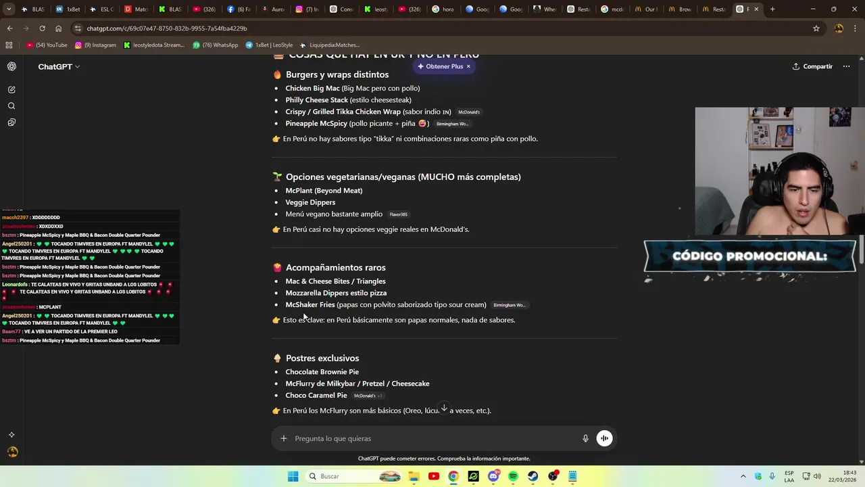Screen dimensions: 865x487
Task: Click the Compartir share button
Action: (812, 66)
